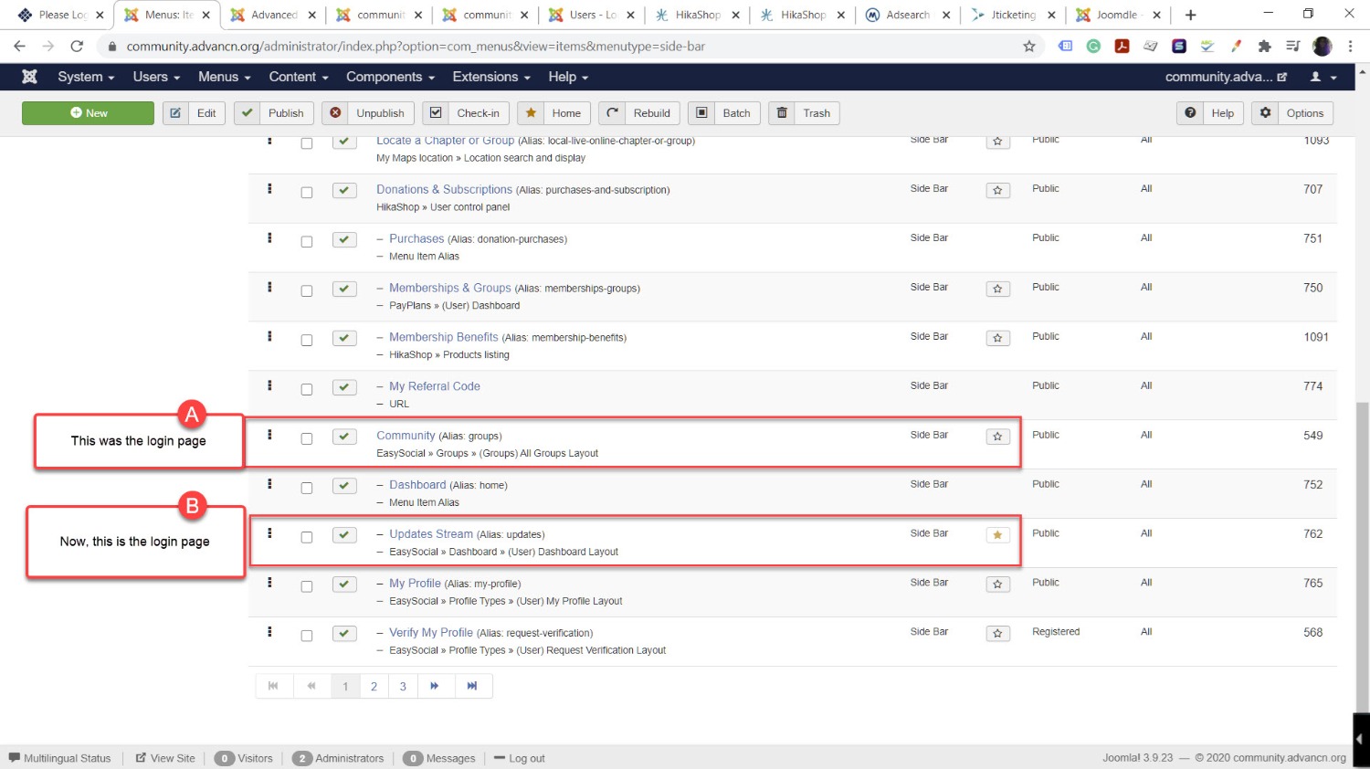This screenshot has height=769, width=1370.
Task: Check the Community menu item checkbox
Action: tap(307, 438)
